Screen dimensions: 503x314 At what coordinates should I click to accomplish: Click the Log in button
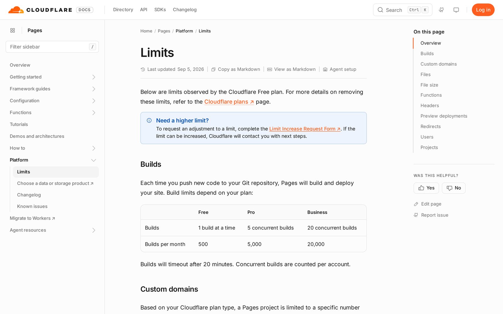483,10
